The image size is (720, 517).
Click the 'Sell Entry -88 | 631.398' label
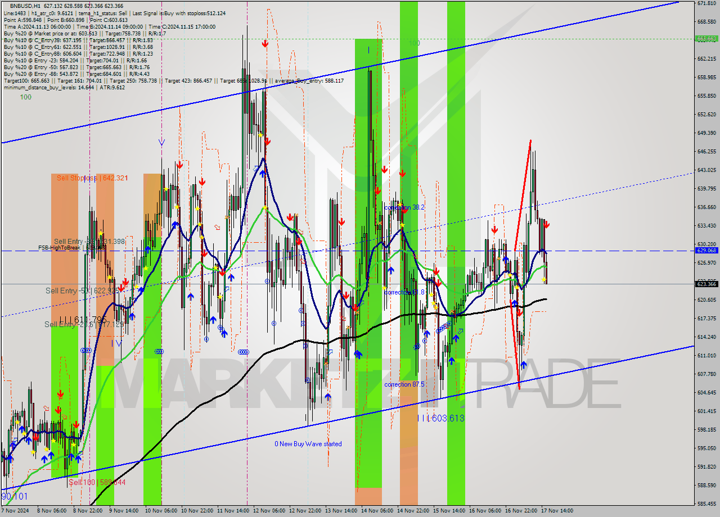[x=89, y=242]
